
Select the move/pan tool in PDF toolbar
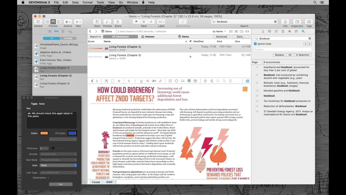point(119,81)
